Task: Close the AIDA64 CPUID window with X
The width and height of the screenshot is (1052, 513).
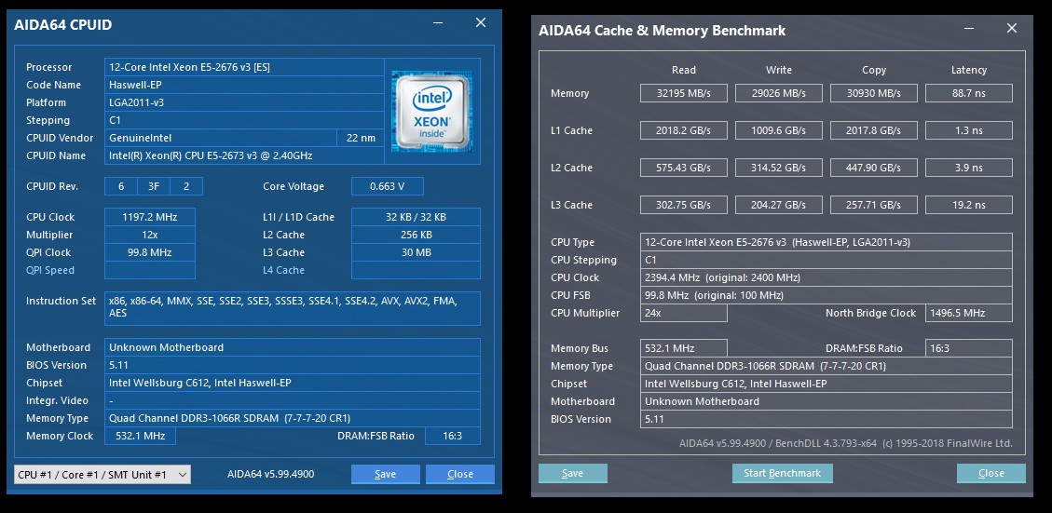Action: coord(481,22)
